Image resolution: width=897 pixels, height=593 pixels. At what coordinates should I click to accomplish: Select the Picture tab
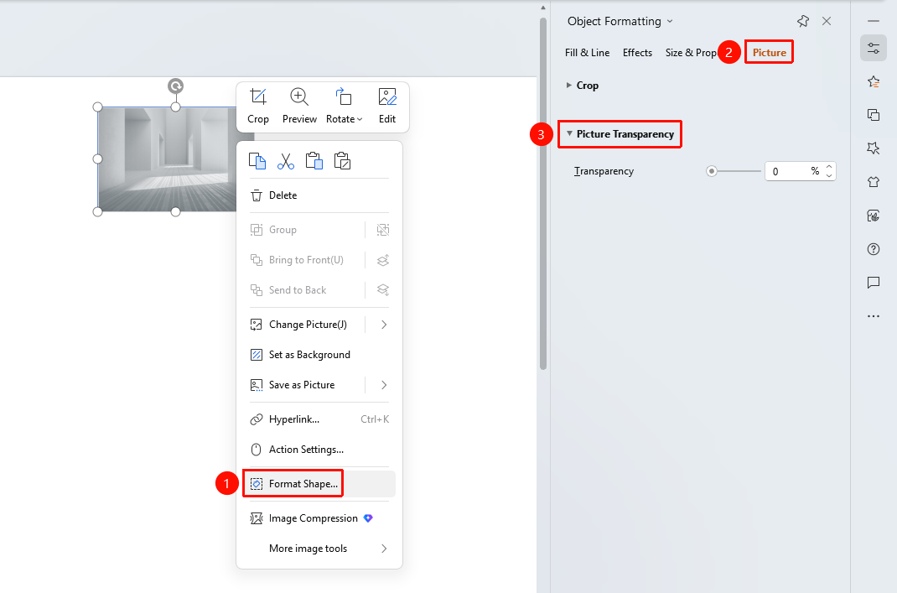click(x=770, y=53)
